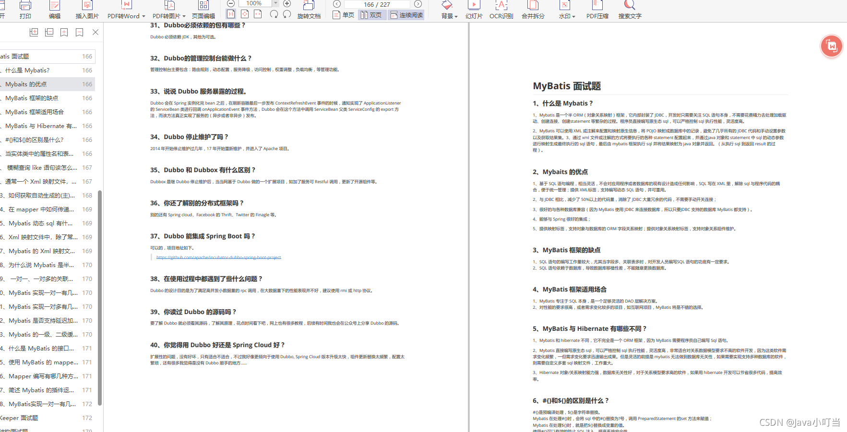Zoom in with the plus icon

(x=287, y=3)
